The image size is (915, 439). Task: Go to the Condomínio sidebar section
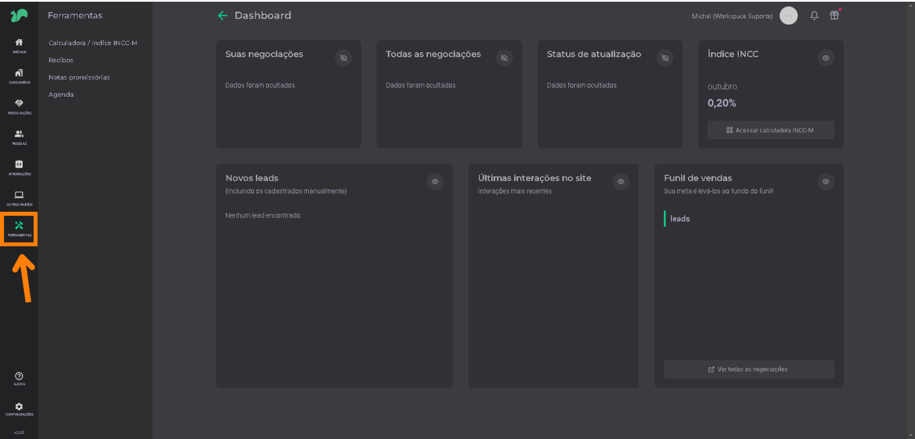point(19,76)
